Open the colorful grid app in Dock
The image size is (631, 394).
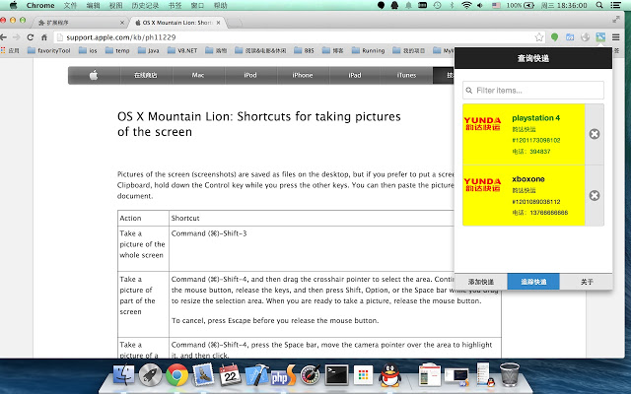pyautogui.click(x=363, y=374)
